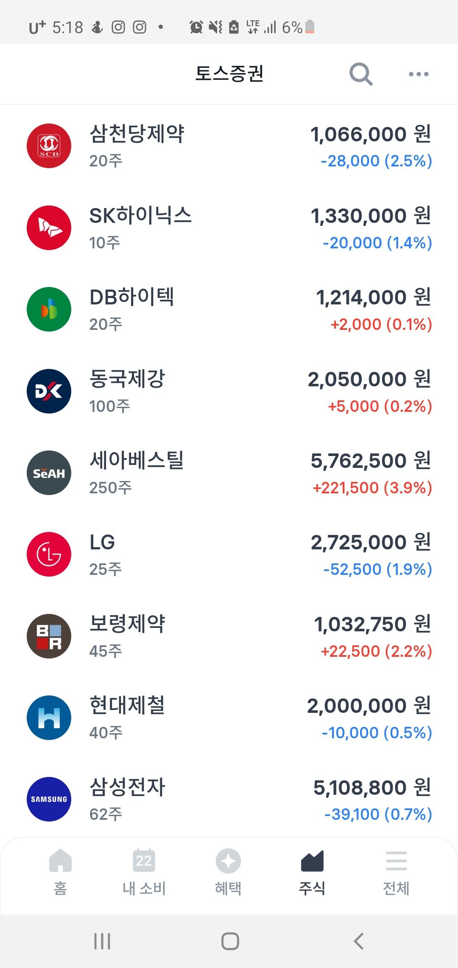Viewport: 458px width, 968px height.
Task: Tap the 보령제약 BR logo
Action: coord(49,636)
